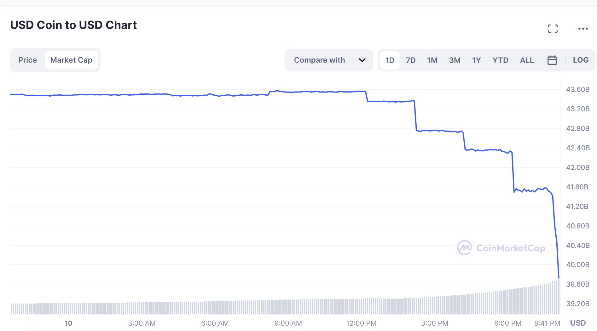The height and width of the screenshot is (331, 597).
Task: Open the fullscreen chart view icon
Action: tap(553, 29)
